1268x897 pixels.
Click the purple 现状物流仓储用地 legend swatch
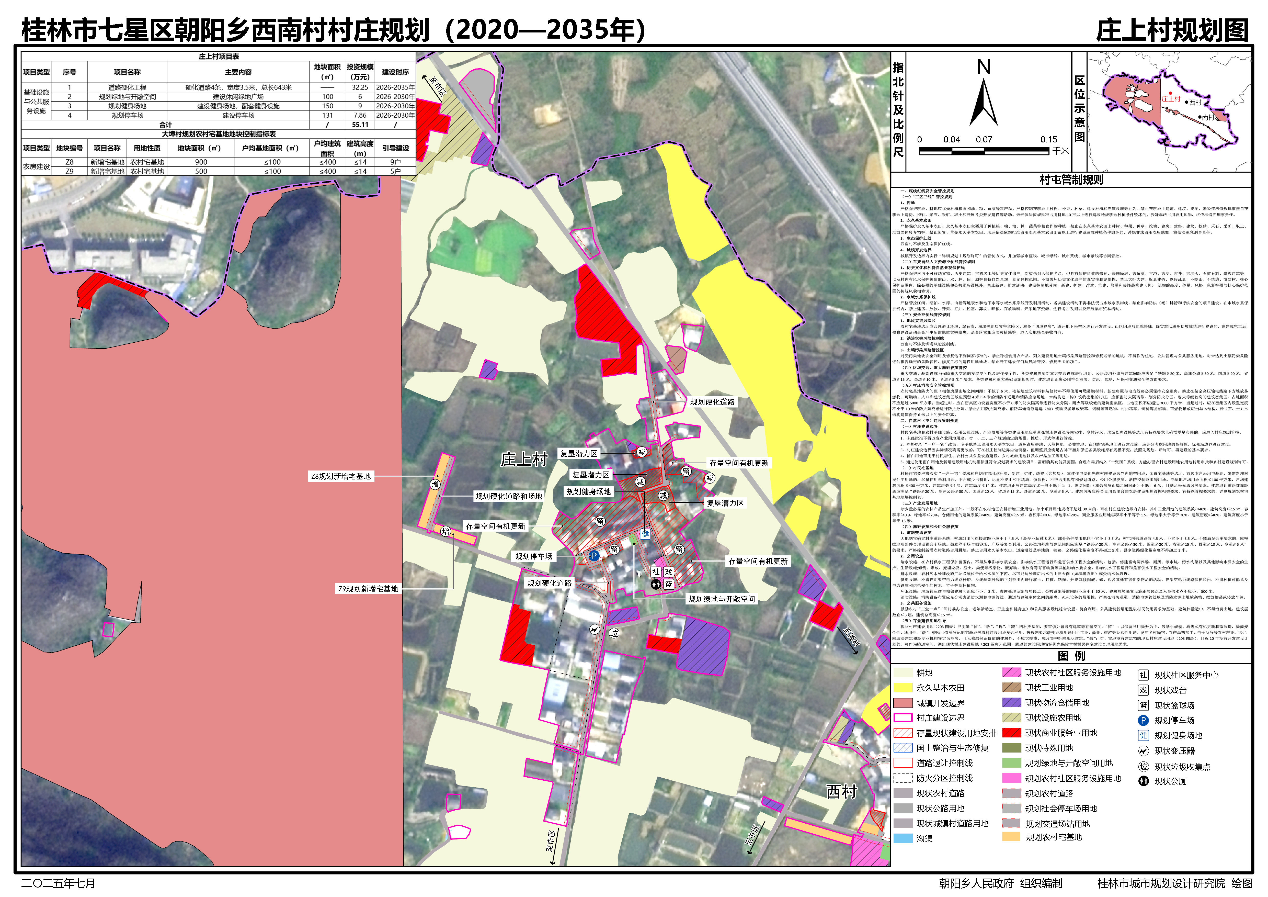coord(1011,703)
